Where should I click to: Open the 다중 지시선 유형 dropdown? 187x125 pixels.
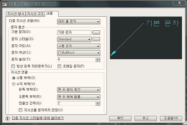click(79, 22)
